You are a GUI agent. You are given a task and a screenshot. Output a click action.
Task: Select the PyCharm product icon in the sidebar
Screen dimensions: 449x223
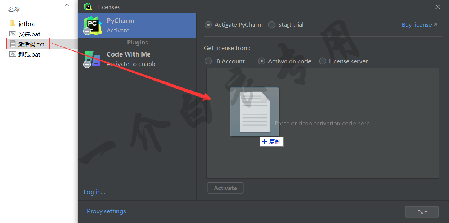tap(92, 26)
